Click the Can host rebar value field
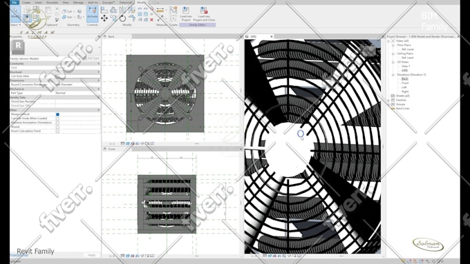470x264 pixels. tap(78, 77)
